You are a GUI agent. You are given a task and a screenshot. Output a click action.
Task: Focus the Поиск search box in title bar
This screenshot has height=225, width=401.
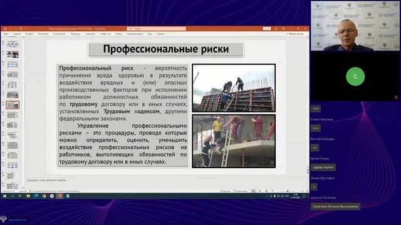coord(156,29)
